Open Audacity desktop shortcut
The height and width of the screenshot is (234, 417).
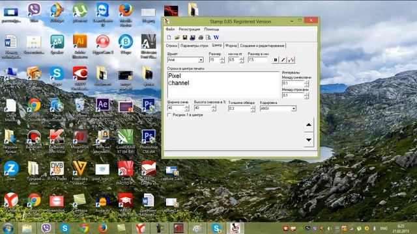(103, 202)
